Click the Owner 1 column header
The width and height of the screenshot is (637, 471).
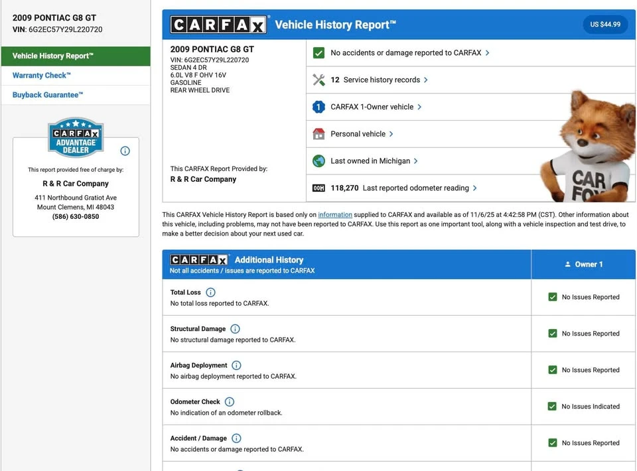(583, 264)
